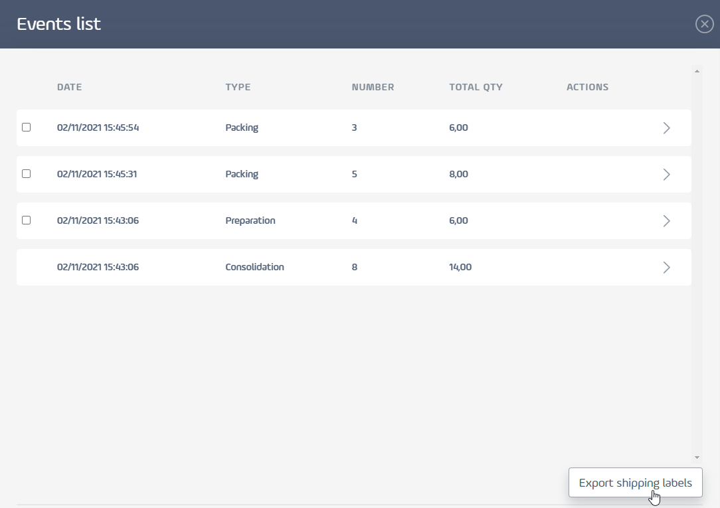Expand the Consolidation event row arrow

point(667,267)
